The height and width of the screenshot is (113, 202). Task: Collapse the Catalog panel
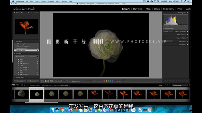click(15, 41)
